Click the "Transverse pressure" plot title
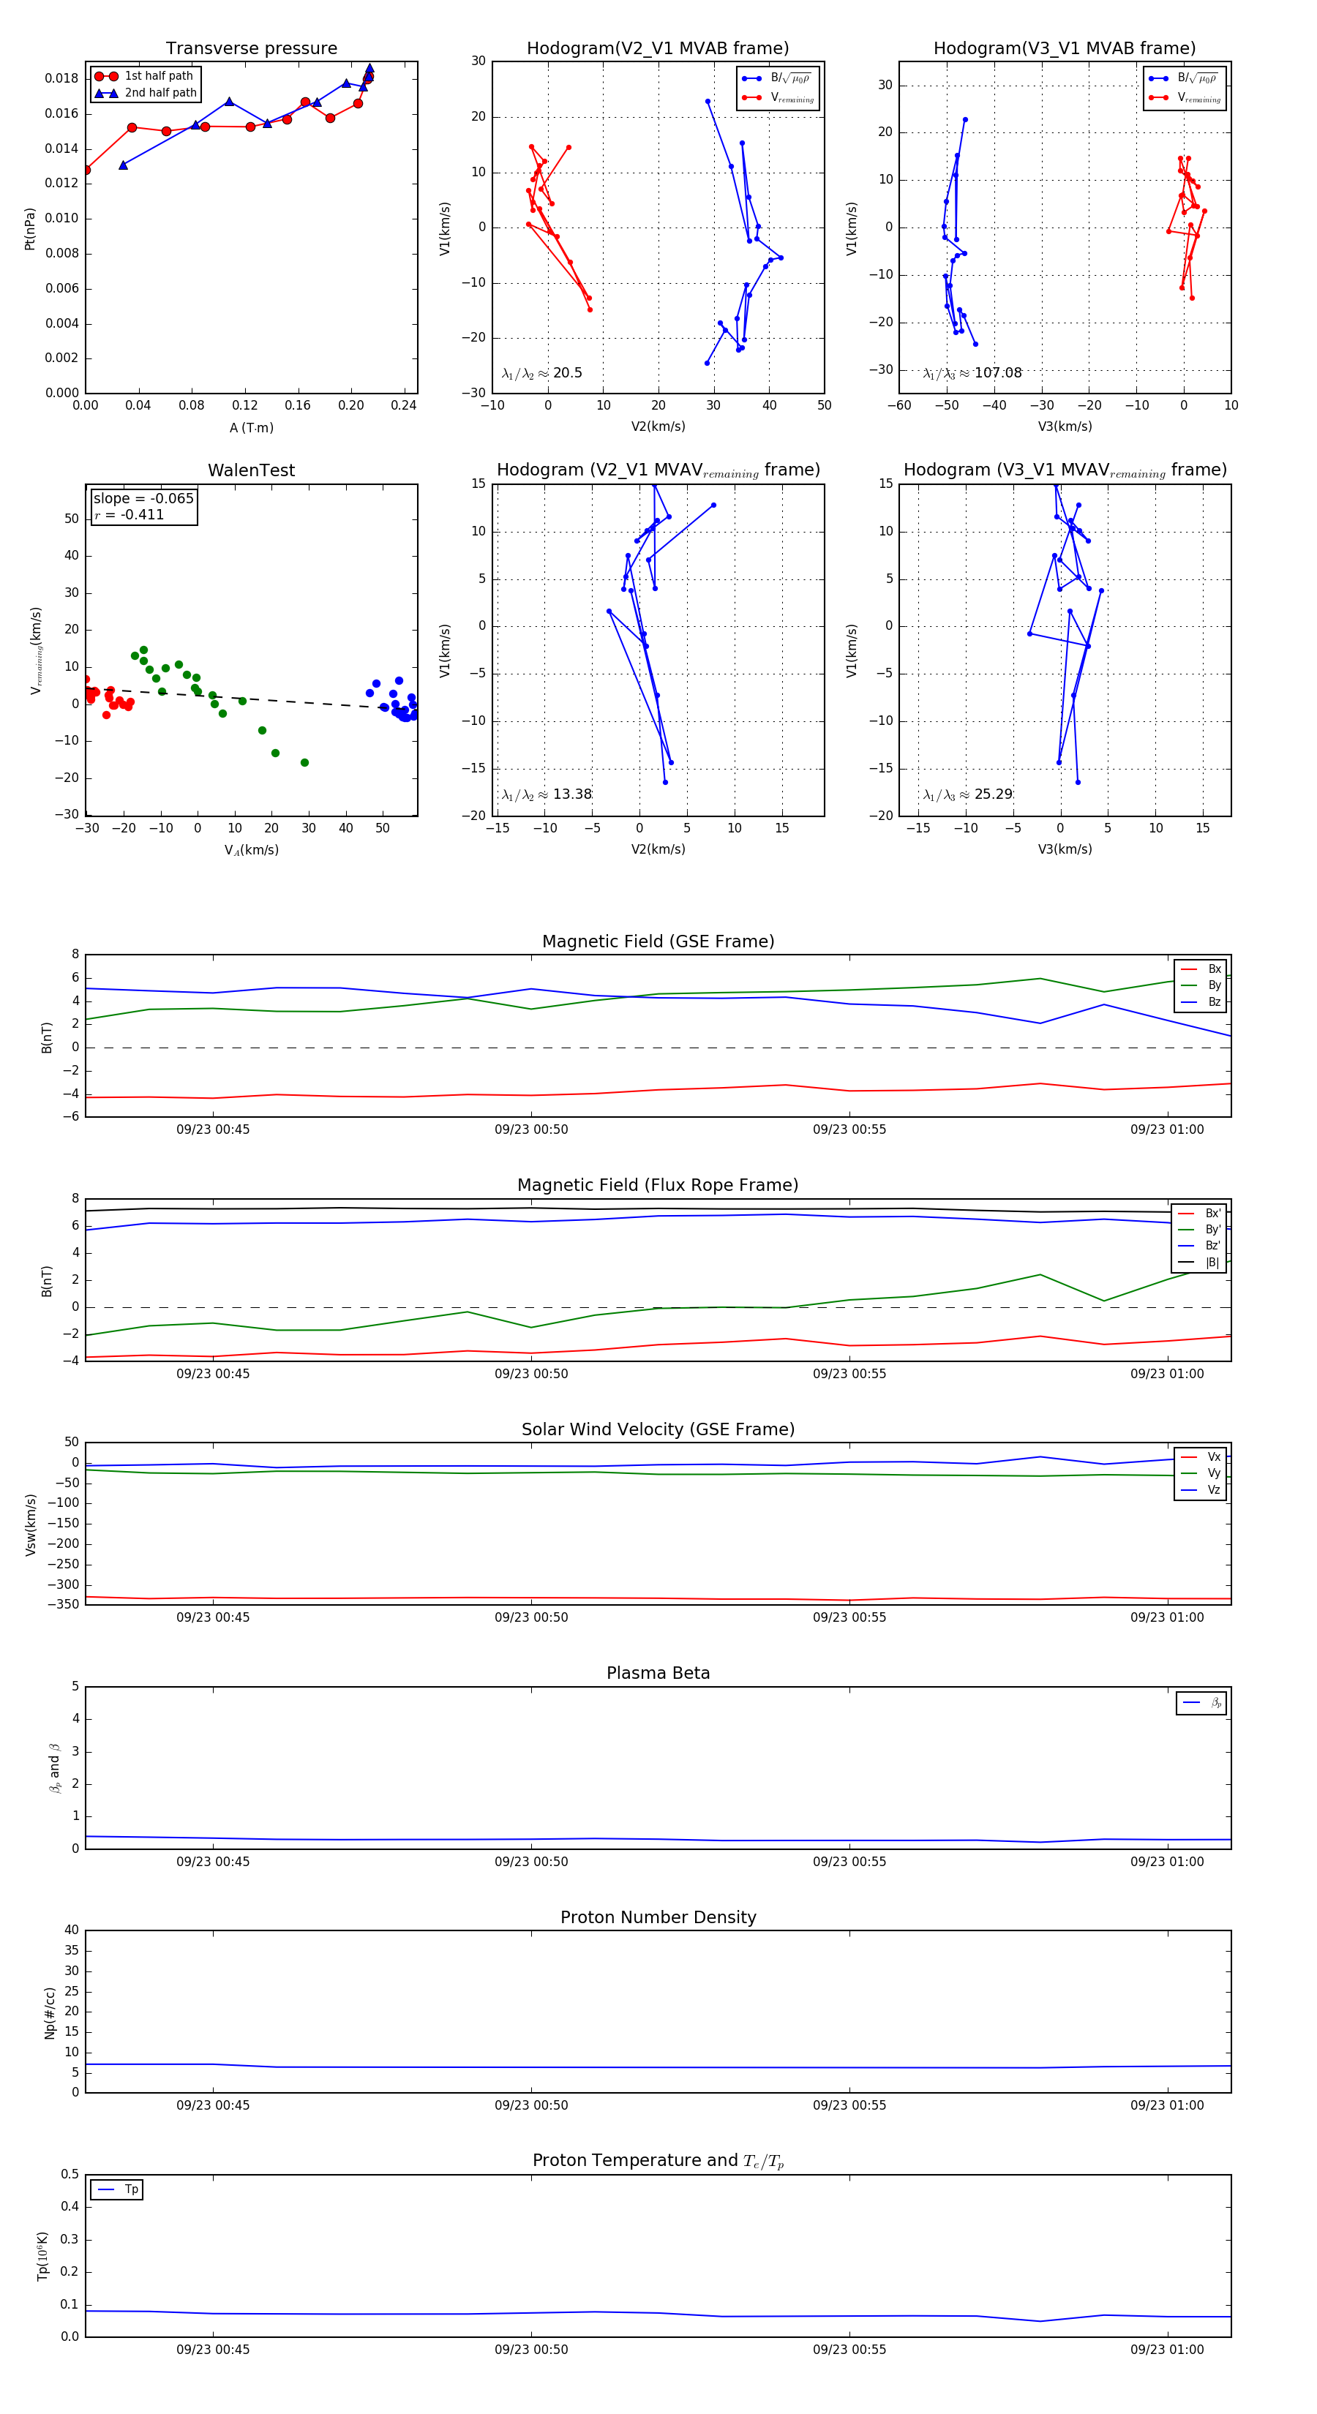The image size is (1317, 2414). point(251,48)
